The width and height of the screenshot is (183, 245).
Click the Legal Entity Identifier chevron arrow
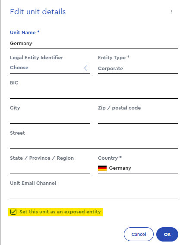pos(86,68)
